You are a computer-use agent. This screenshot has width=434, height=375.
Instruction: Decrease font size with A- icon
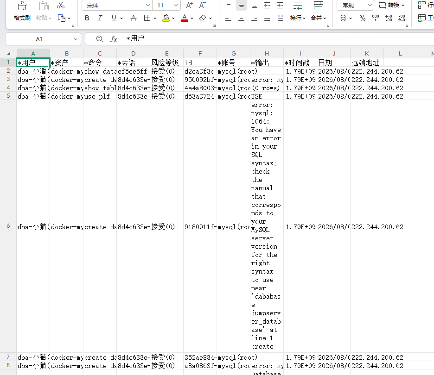point(202,5)
